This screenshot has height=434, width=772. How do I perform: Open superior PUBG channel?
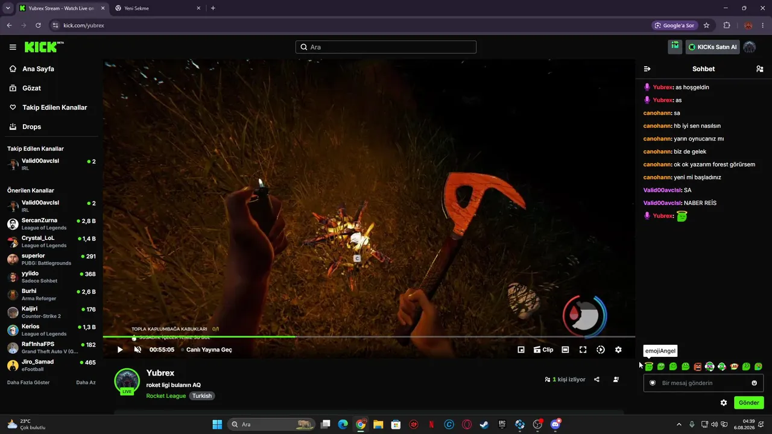51,259
